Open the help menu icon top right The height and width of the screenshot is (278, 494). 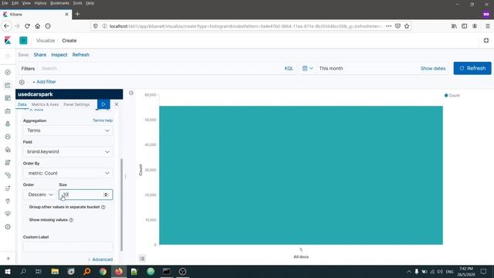point(486,40)
